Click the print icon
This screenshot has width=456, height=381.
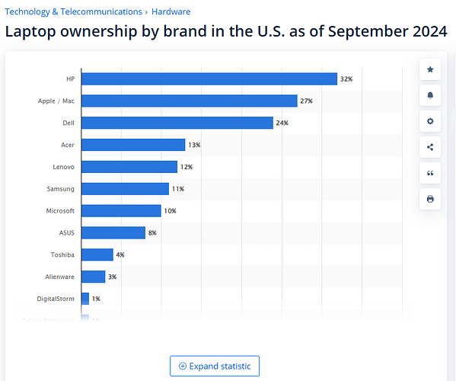(x=430, y=199)
